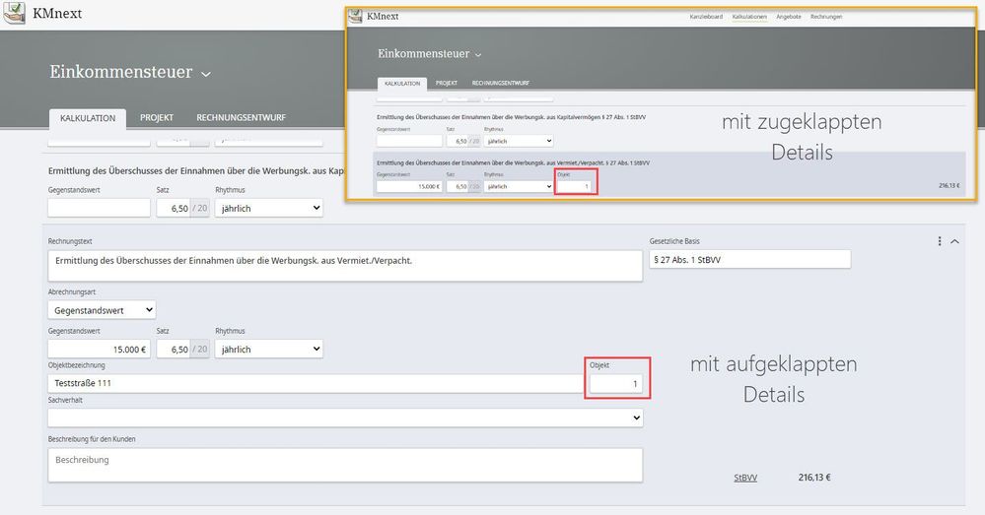Open Kalkulationen in the top navigation
Viewport: 985px width, 515px height.
click(x=749, y=17)
